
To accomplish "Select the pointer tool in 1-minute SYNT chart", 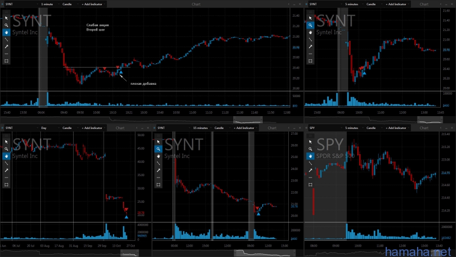I will [x=6, y=18].
